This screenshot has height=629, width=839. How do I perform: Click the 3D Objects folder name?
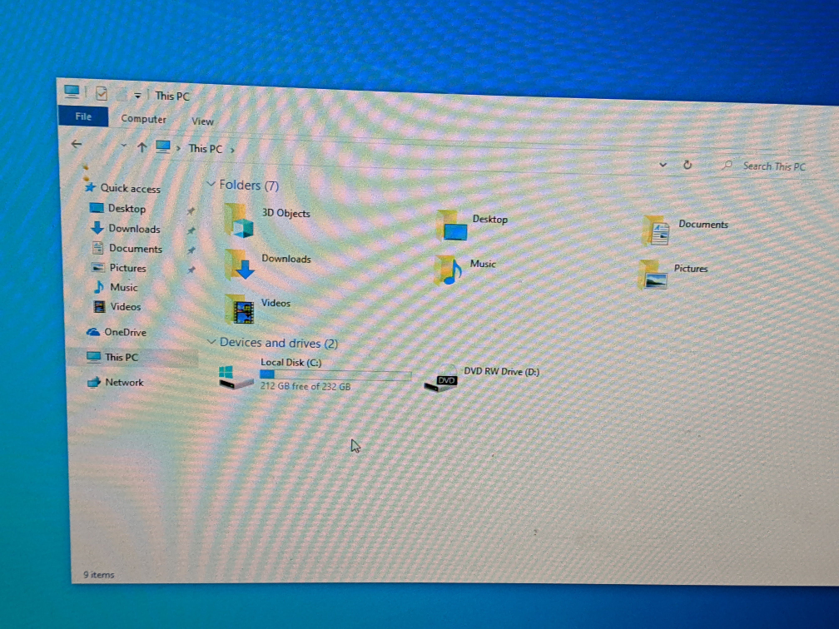pos(285,213)
